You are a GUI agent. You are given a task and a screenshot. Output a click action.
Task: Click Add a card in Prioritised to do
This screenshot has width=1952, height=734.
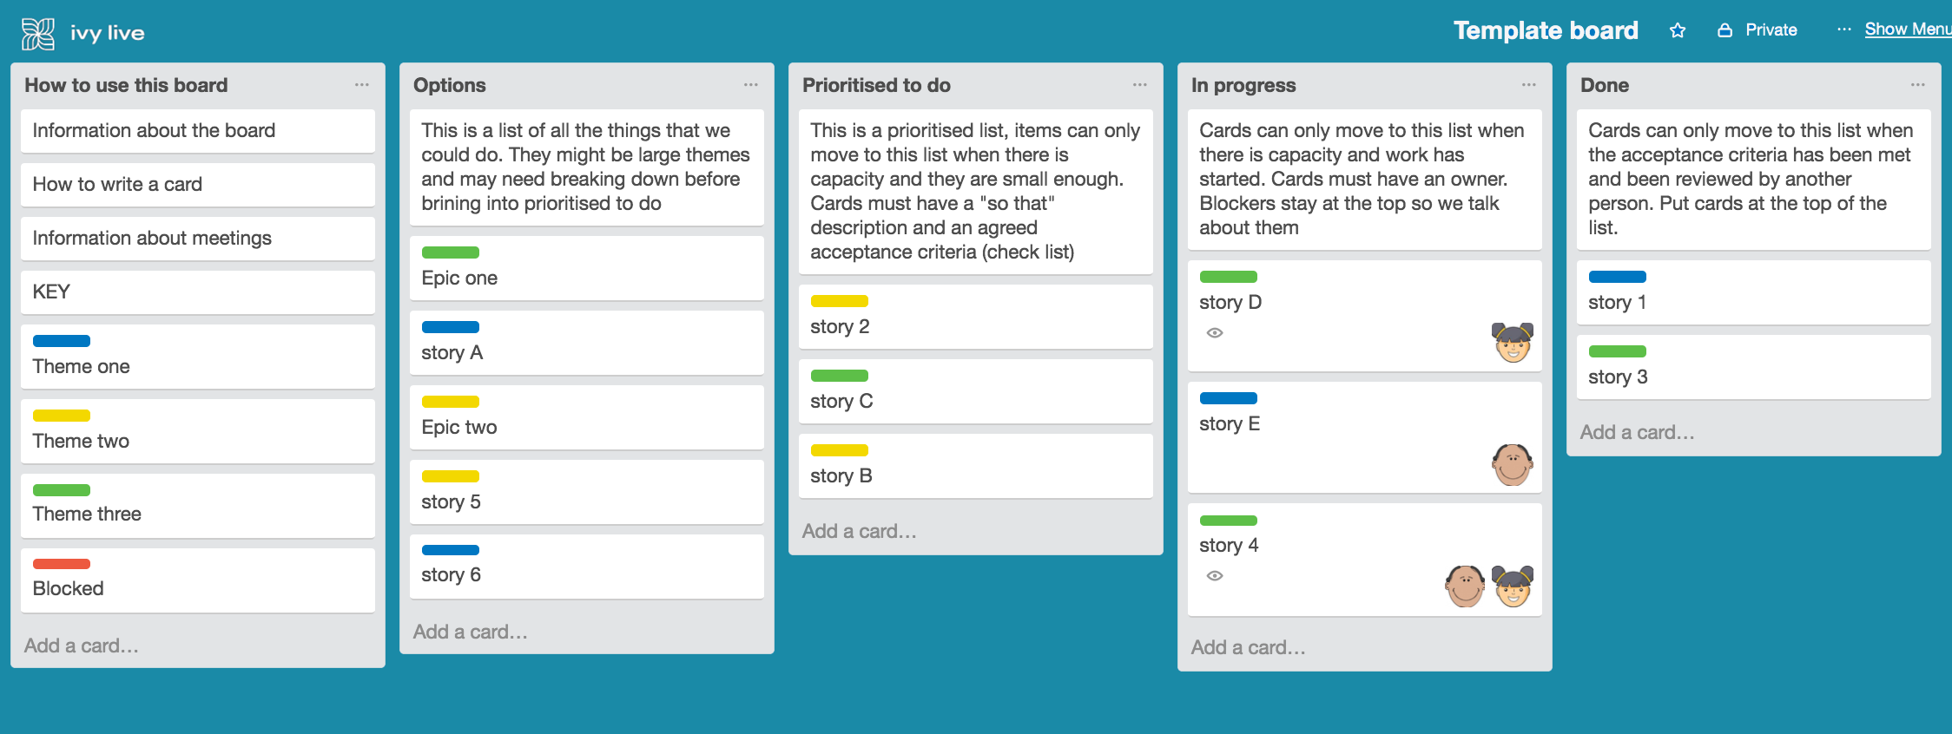859,531
